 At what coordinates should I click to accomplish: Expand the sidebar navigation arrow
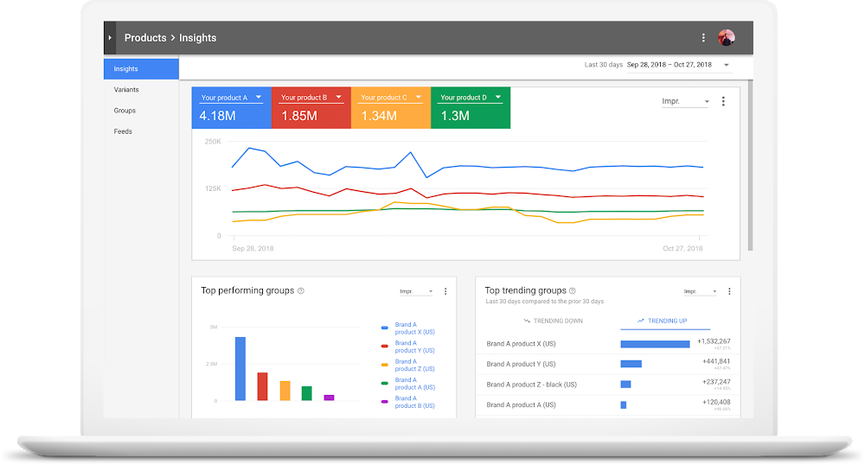110,38
